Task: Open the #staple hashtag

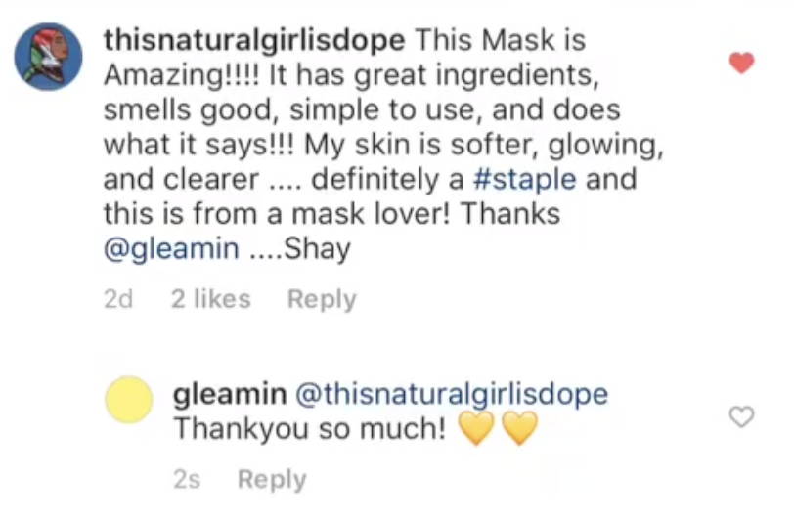Action: pos(524,179)
